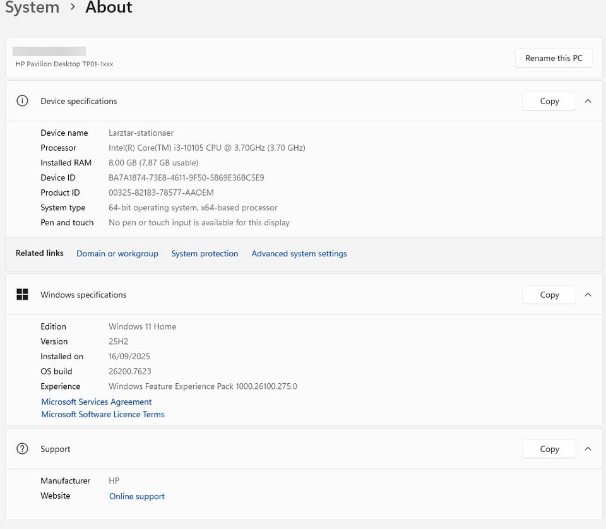Open Advanced system settings
606x529 pixels.
[299, 254]
